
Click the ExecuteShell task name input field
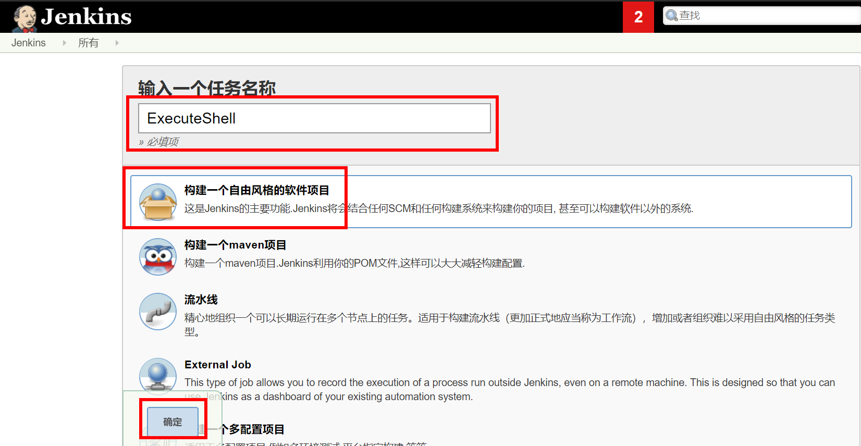tap(314, 118)
